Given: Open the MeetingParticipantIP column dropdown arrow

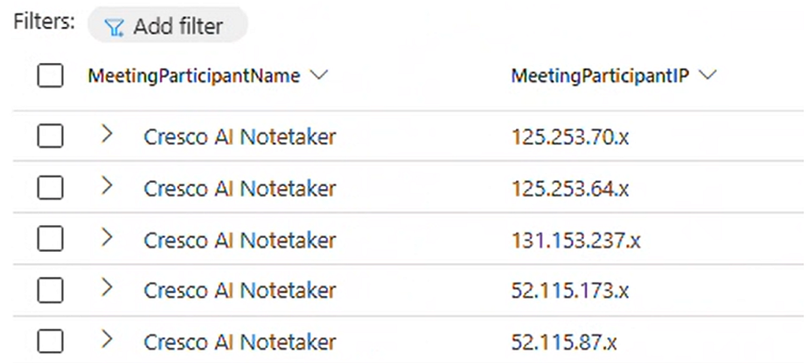Looking at the screenshot, I should [708, 76].
